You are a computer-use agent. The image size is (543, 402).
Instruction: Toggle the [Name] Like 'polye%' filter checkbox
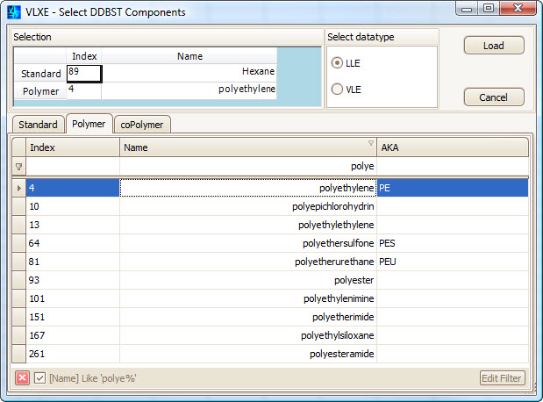point(40,378)
